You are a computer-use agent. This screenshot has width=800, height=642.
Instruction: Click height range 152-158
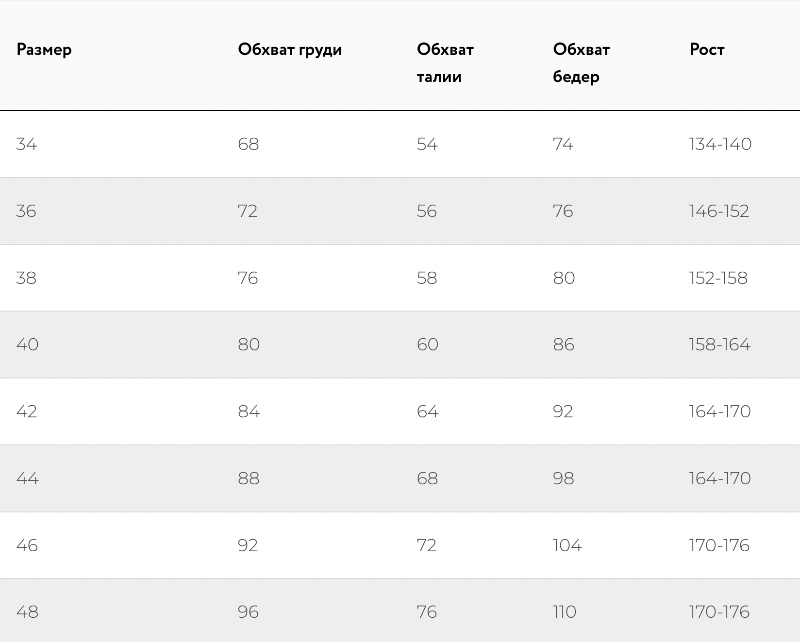tap(718, 278)
